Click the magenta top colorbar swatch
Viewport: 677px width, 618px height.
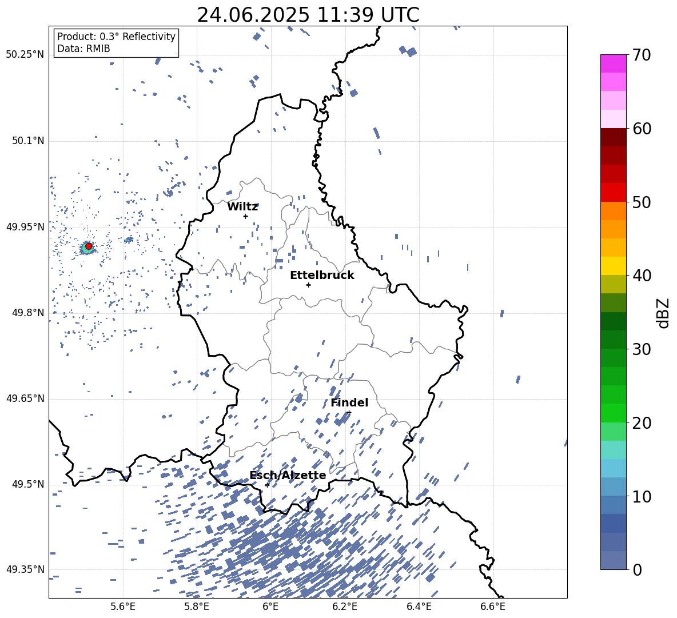tap(613, 64)
